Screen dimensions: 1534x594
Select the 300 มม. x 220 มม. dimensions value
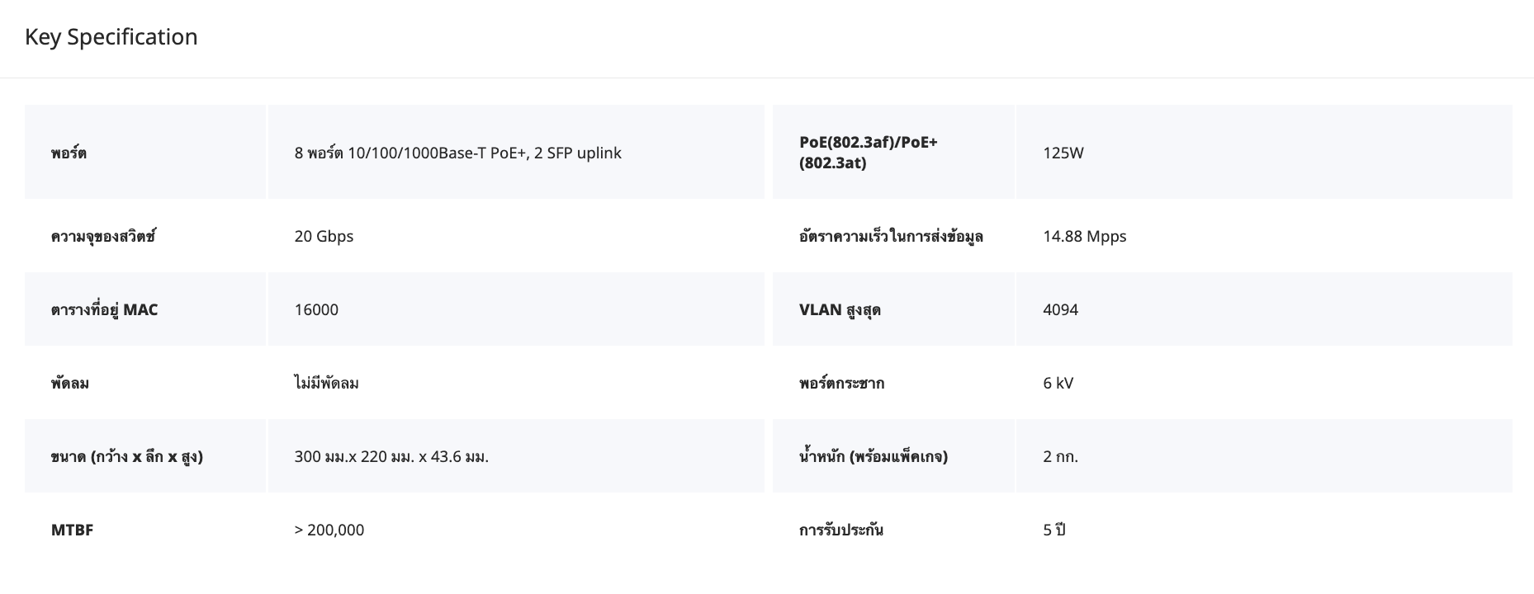coord(391,456)
